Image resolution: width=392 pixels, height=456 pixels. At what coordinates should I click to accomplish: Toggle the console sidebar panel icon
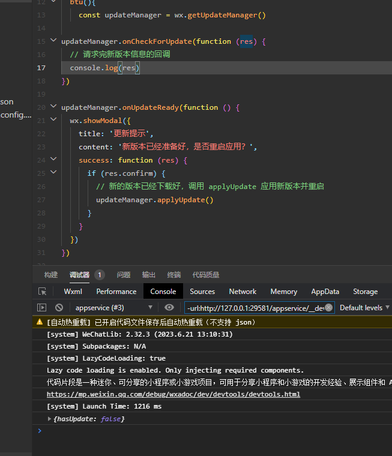[x=41, y=308]
